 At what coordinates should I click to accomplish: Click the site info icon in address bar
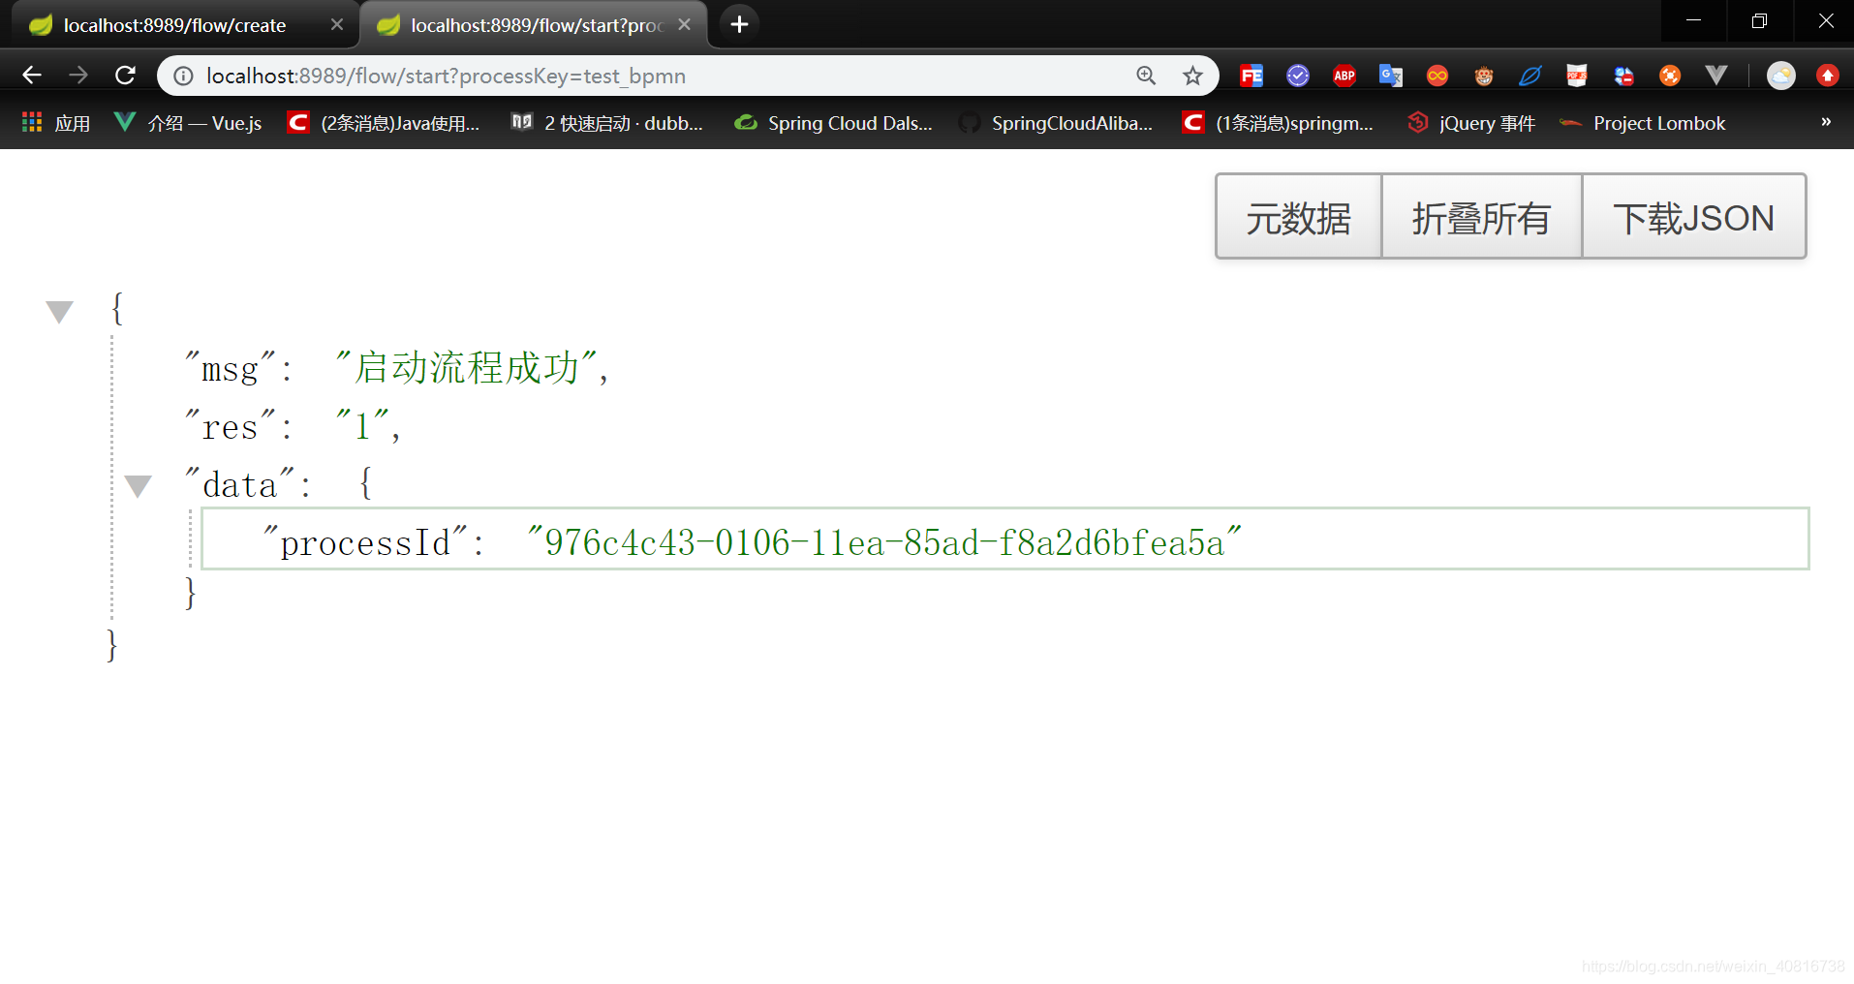pos(182,75)
